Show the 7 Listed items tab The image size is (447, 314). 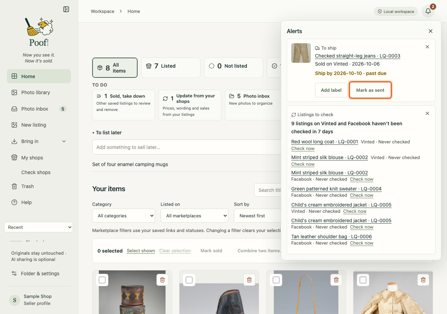click(x=171, y=68)
